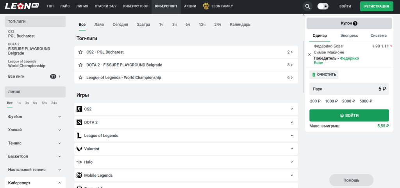Viewport: 400px width, 188px height.
Task: Click the Valorant game icon
Action: pyautogui.click(x=80, y=149)
